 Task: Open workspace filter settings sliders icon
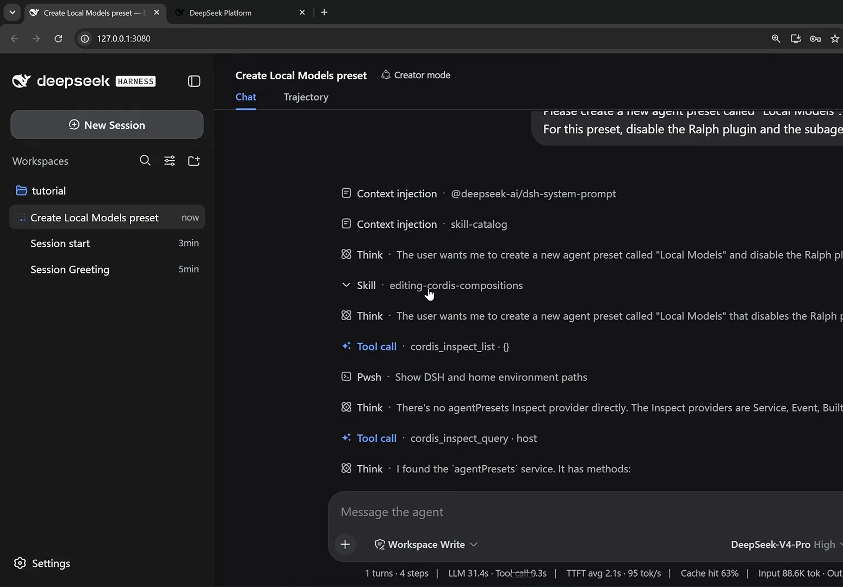coord(170,160)
